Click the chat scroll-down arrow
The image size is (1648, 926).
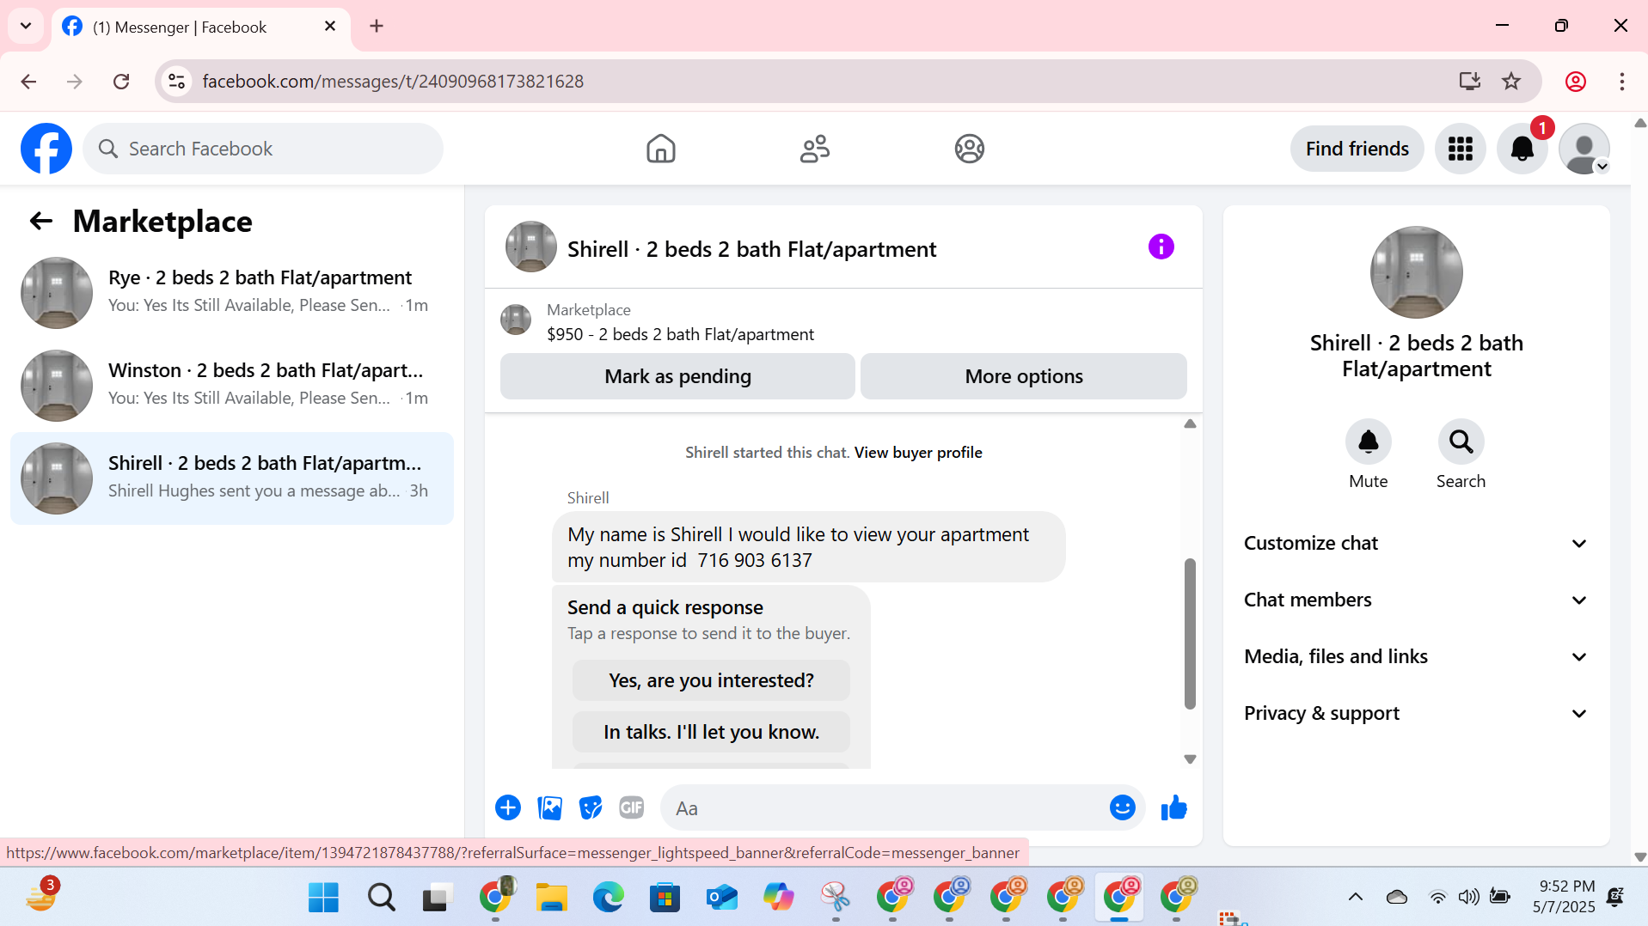click(x=1190, y=759)
